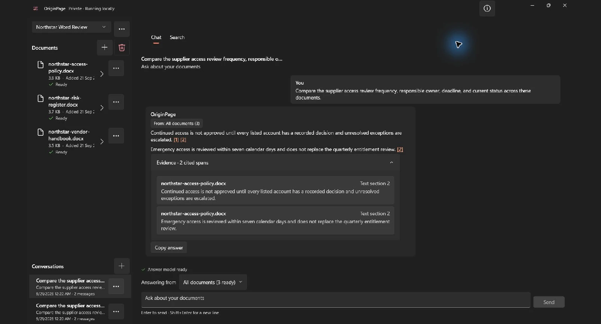Viewport: 601px width, 324px height.
Task: Open more options for northstar-access-policy.docx
Action: point(116,68)
